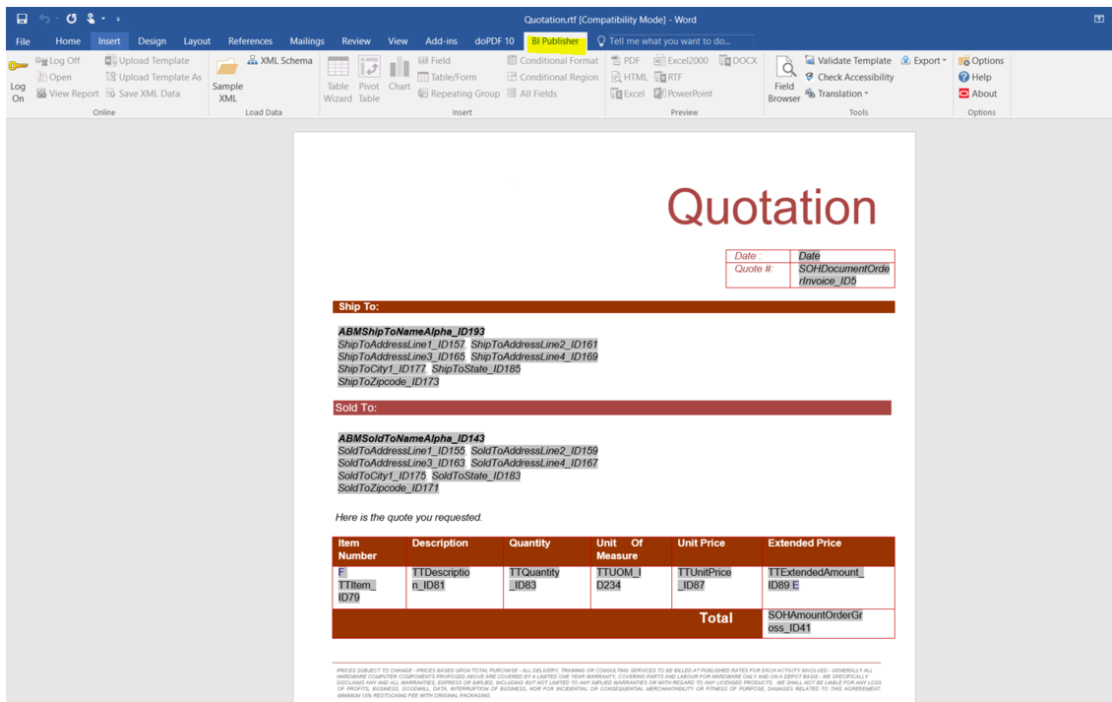Open the touch mode dropdown arrow
The image size is (1112, 702).
tap(103, 19)
